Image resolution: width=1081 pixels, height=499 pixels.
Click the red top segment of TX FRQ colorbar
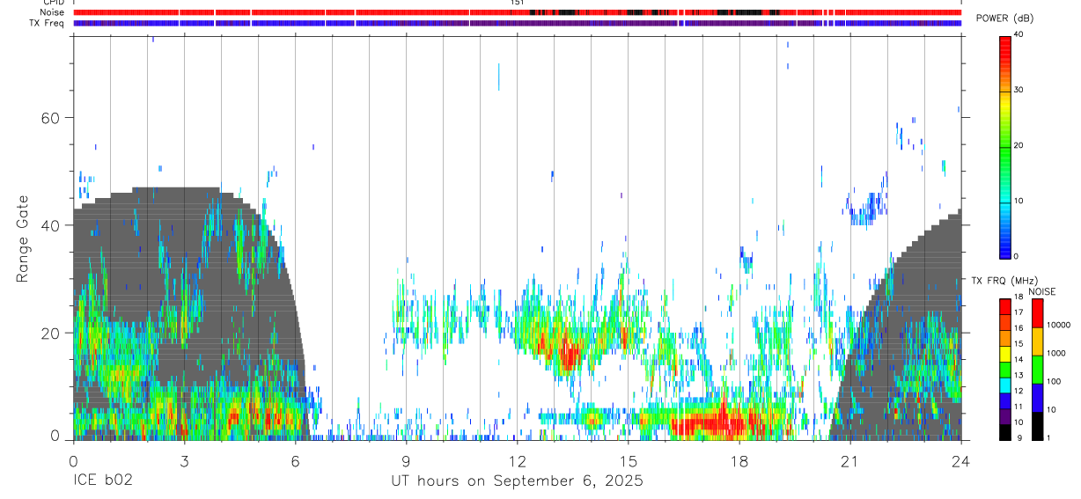coord(1004,307)
